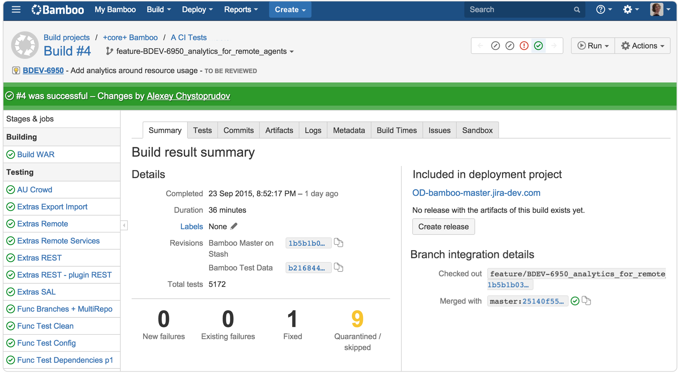
Task: Click the Labels link
Action: coord(191,226)
